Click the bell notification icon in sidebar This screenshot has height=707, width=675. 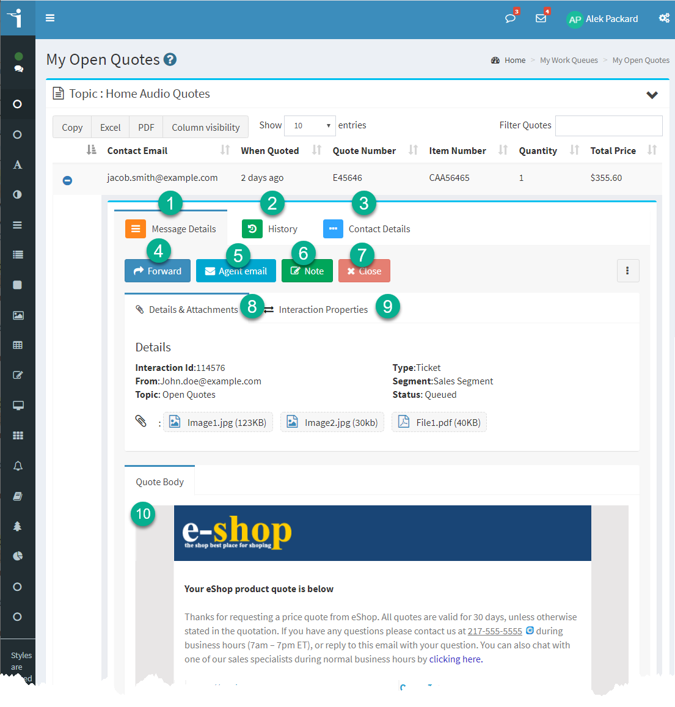pyautogui.click(x=18, y=466)
